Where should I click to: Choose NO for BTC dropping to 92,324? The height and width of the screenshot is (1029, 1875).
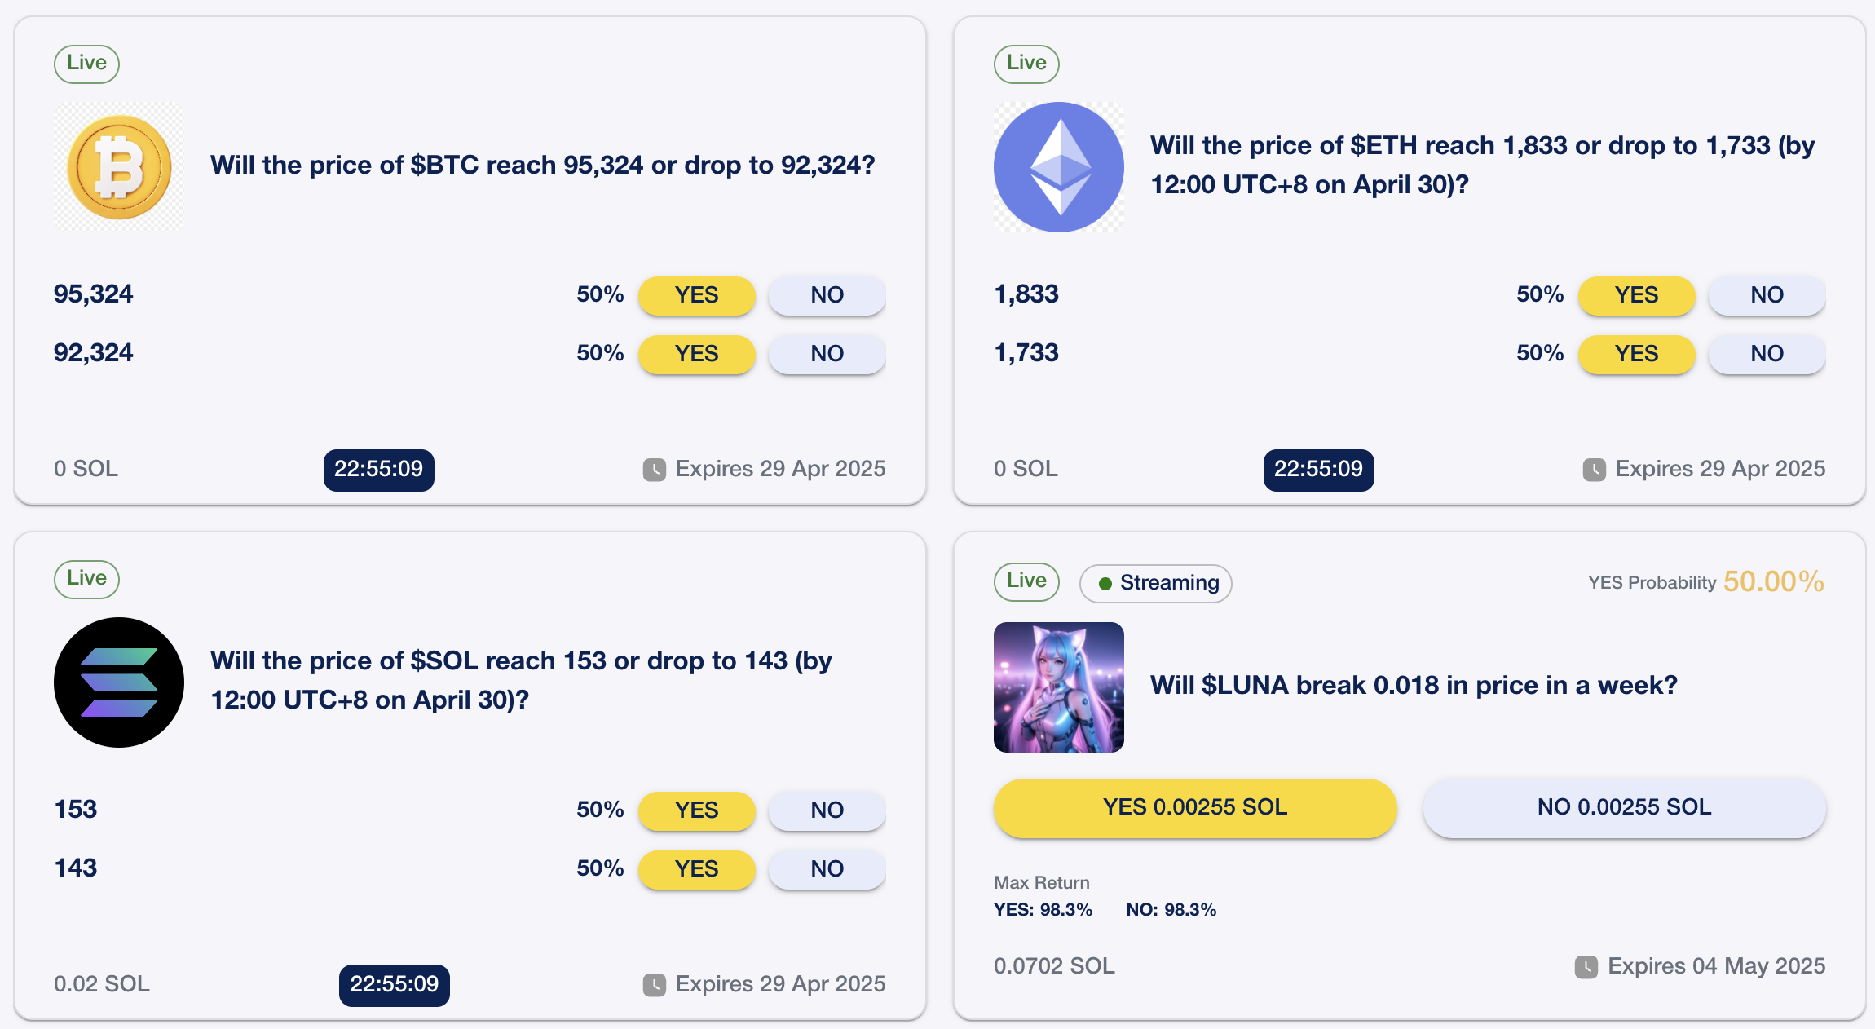(827, 354)
